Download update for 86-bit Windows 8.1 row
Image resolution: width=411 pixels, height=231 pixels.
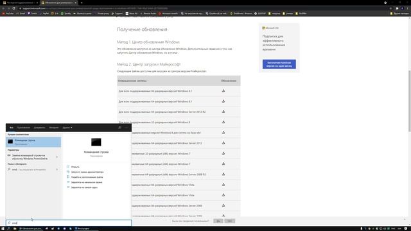click(223, 91)
